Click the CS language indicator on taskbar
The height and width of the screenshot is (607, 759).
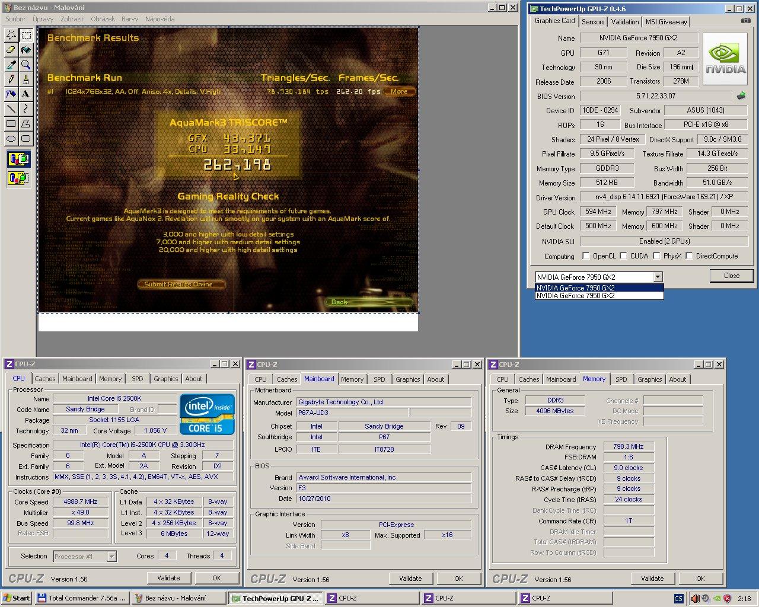(679, 598)
